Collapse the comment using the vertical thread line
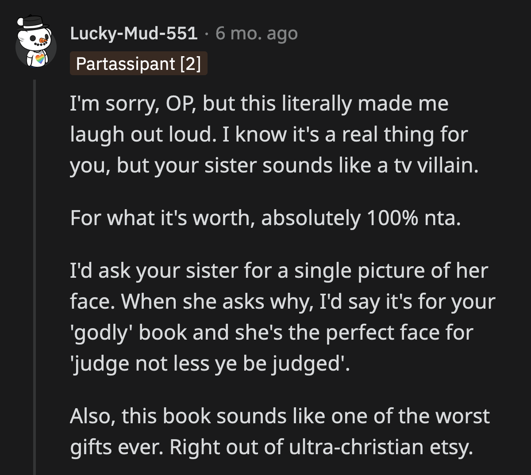Image resolution: width=531 pixels, height=475 pixels. pos(35,274)
